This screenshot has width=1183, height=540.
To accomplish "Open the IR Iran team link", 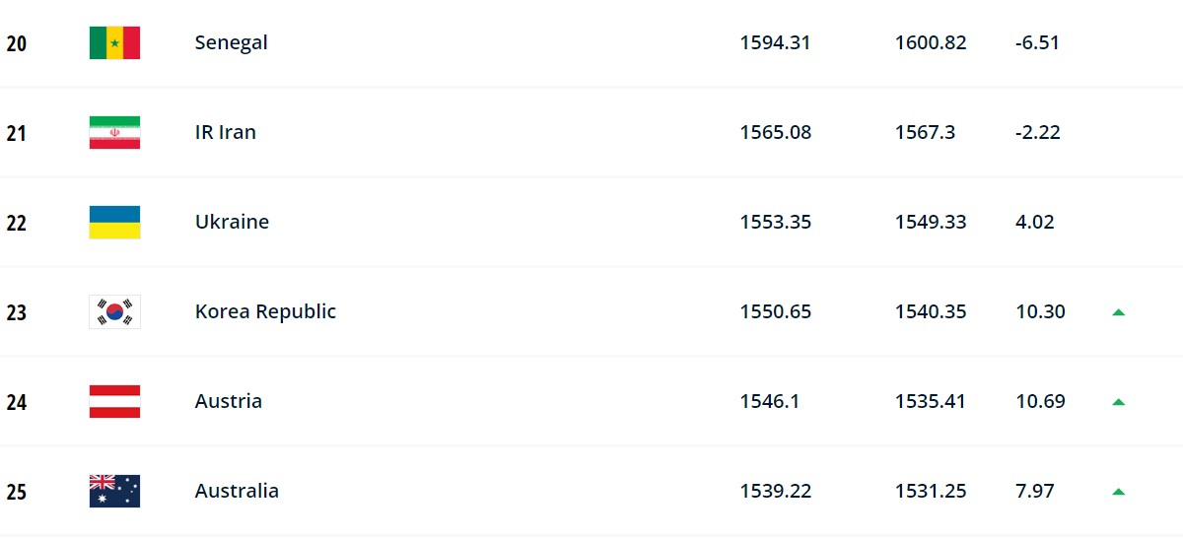I will pyautogui.click(x=226, y=132).
